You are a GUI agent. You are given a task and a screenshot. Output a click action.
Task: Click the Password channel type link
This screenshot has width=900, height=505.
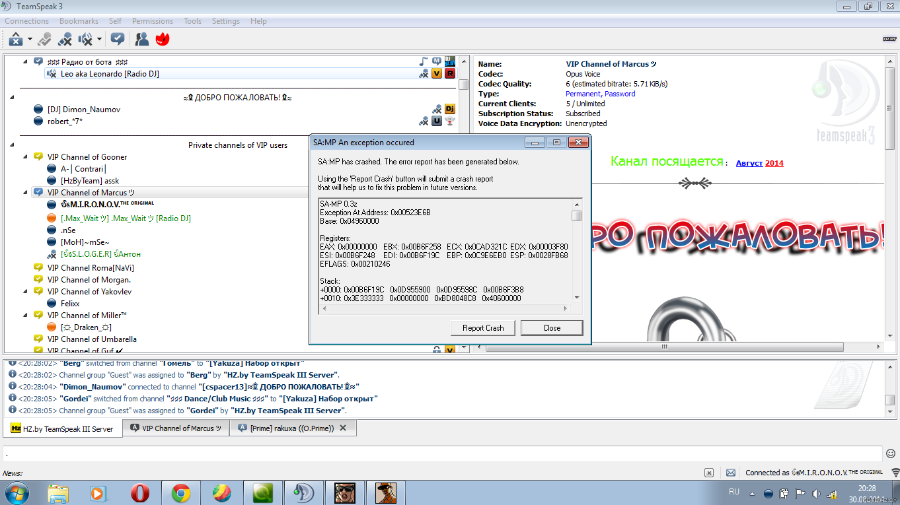coord(620,94)
